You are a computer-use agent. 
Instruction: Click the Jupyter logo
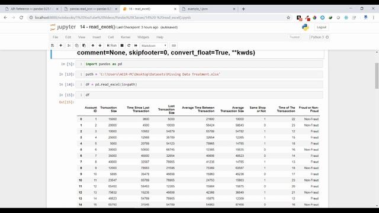[63, 27]
